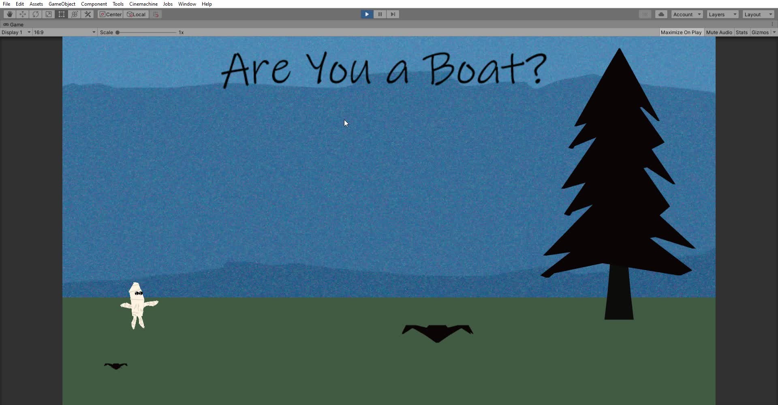Open the Display 1 dropdown

[16, 32]
